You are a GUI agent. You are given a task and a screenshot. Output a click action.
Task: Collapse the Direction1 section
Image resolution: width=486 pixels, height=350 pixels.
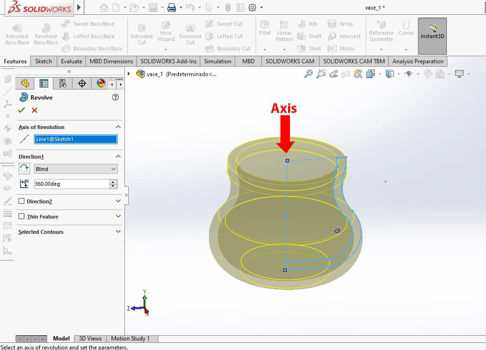click(118, 156)
